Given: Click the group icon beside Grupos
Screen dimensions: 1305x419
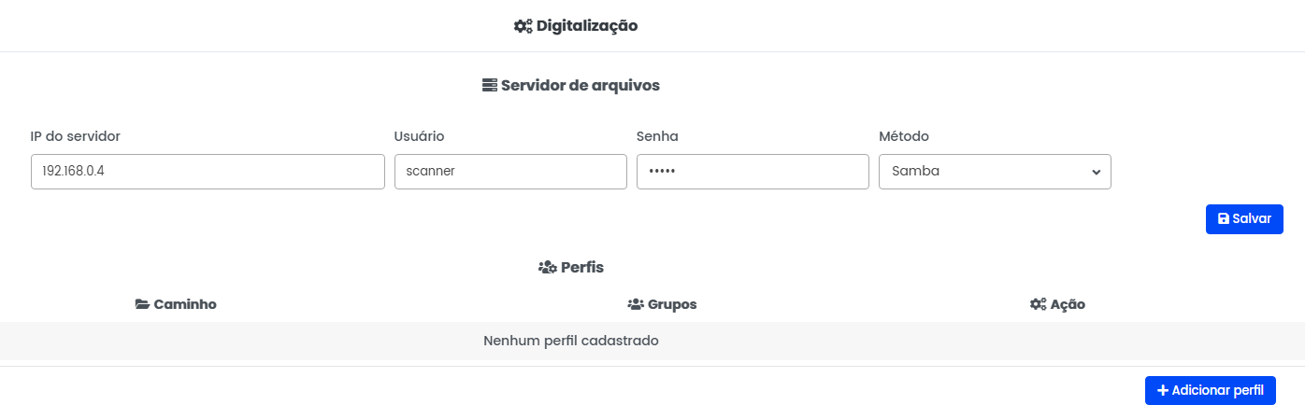Looking at the screenshot, I should pyautogui.click(x=636, y=304).
